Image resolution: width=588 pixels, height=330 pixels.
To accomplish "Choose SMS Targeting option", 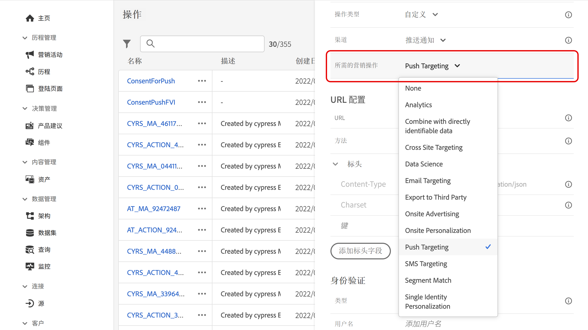I will 426,264.
